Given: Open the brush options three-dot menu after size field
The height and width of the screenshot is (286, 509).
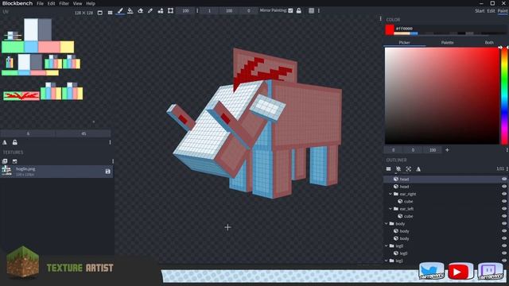Looking at the screenshot, I should tap(197, 10).
